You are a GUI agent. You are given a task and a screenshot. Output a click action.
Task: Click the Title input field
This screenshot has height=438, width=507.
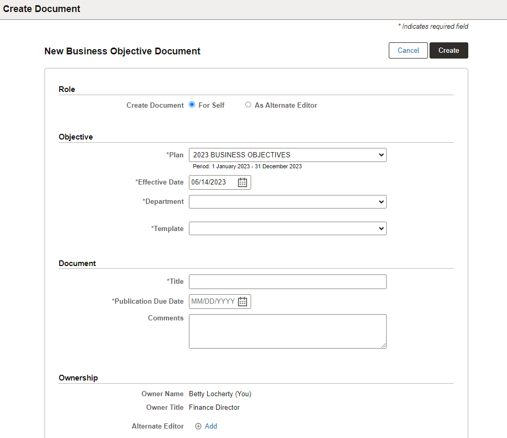click(287, 281)
